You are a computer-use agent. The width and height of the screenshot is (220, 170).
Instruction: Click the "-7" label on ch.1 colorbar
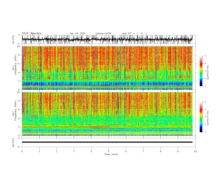(x=205, y=86)
